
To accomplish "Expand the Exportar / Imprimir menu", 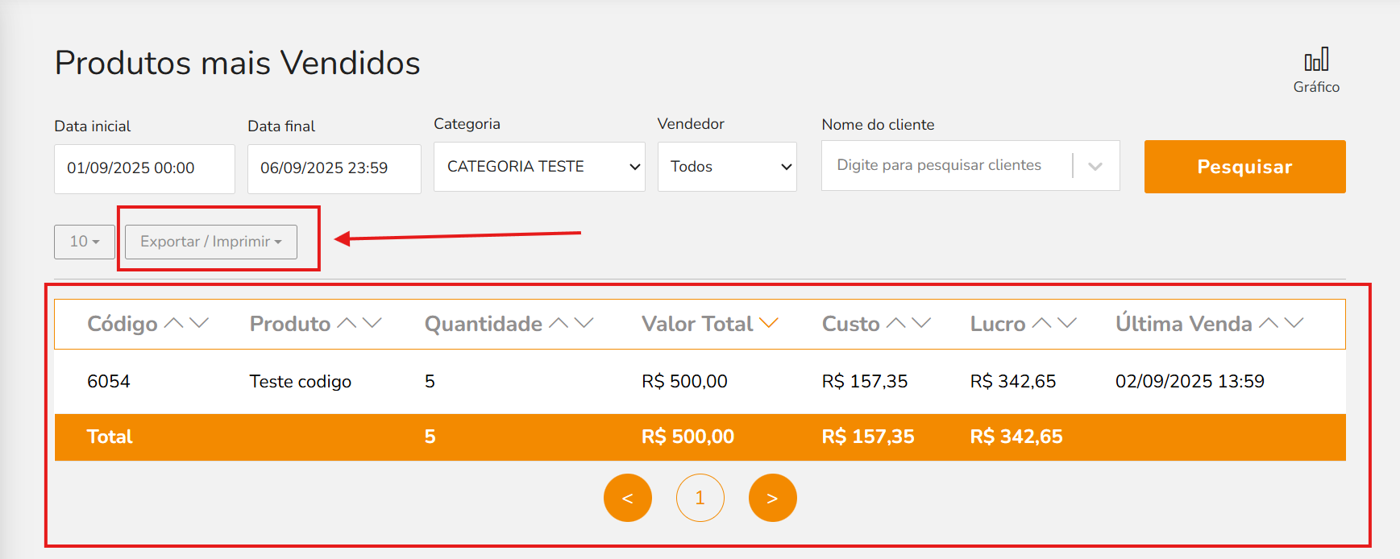I will pyautogui.click(x=211, y=242).
